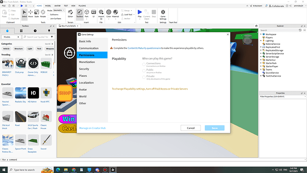The height and width of the screenshot is (173, 307).
Task: Click the Explorer Search field
Action: [279, 30]
